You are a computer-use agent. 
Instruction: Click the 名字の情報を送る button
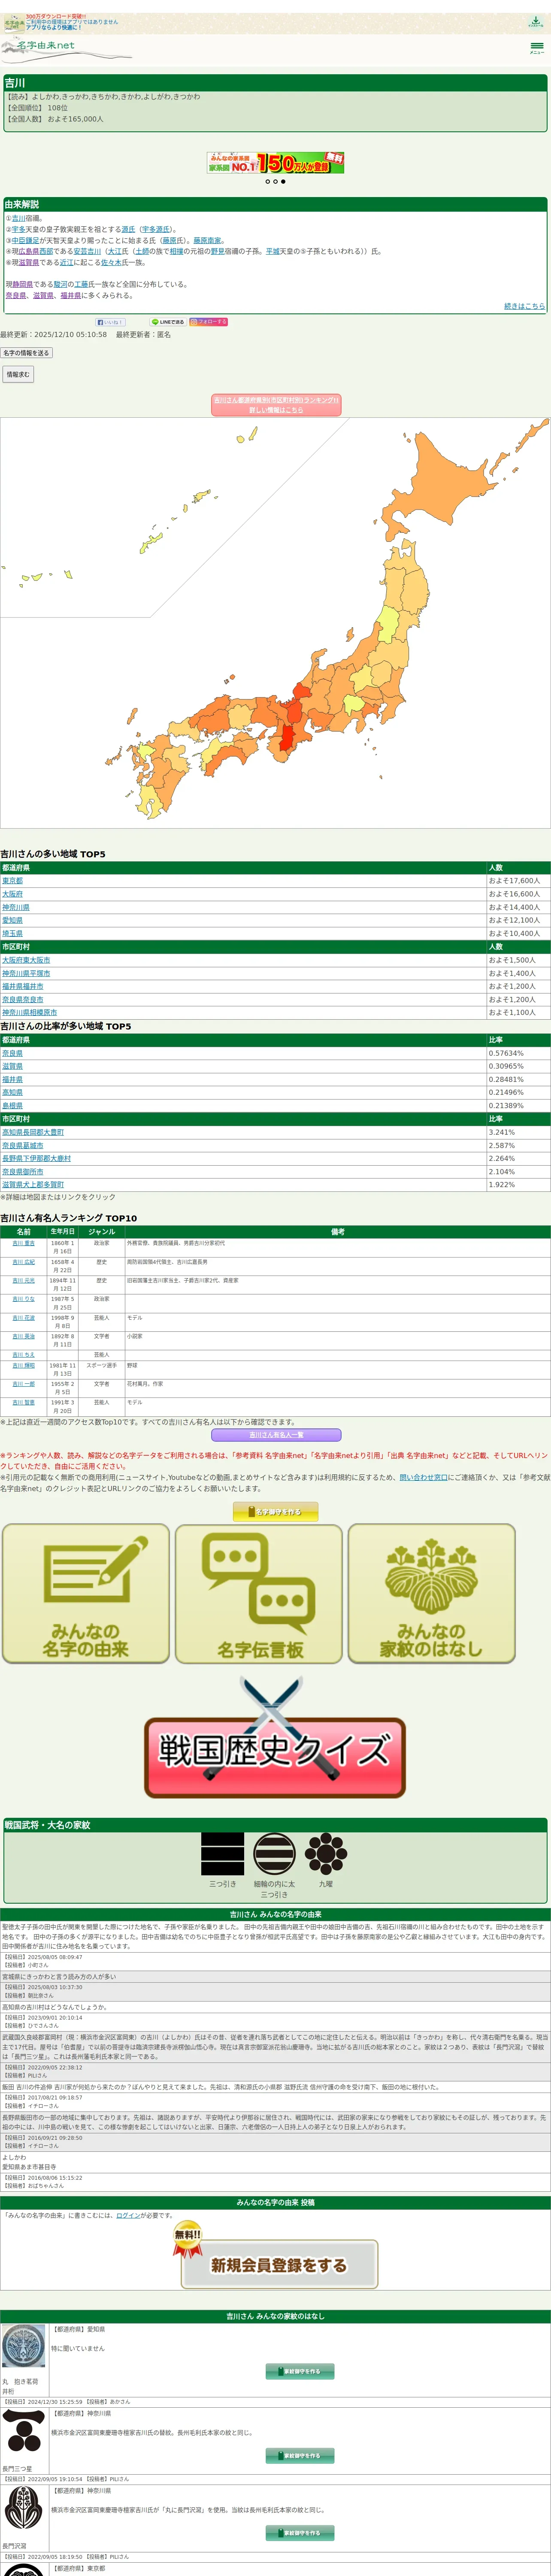click(26, 353)
